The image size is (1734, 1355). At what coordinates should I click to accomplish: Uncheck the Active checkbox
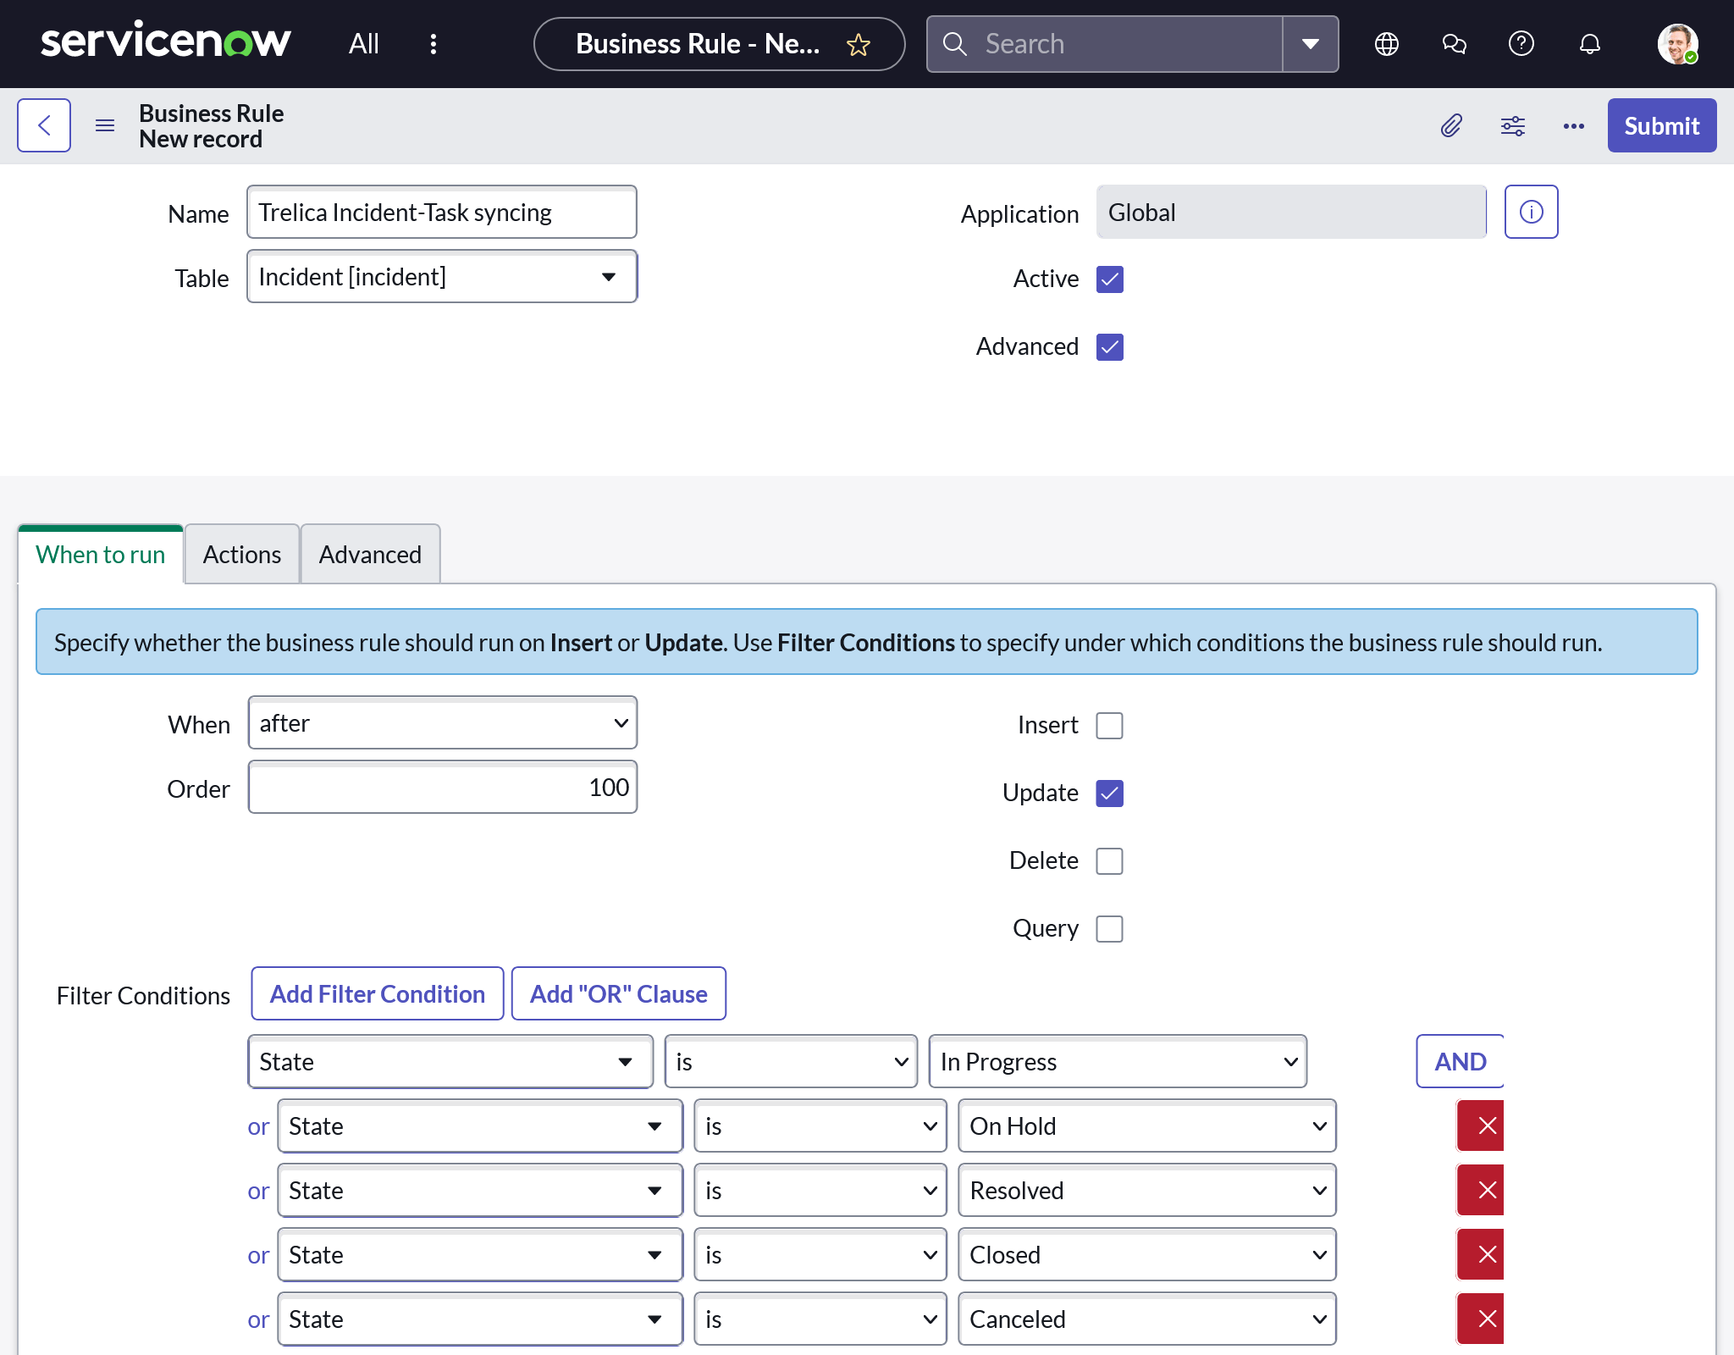pos(1109,279)
